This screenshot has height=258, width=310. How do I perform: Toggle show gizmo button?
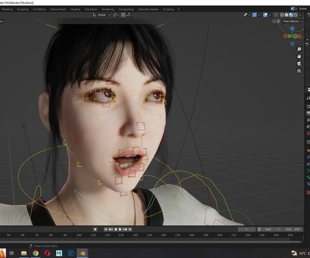pos(254,15)
